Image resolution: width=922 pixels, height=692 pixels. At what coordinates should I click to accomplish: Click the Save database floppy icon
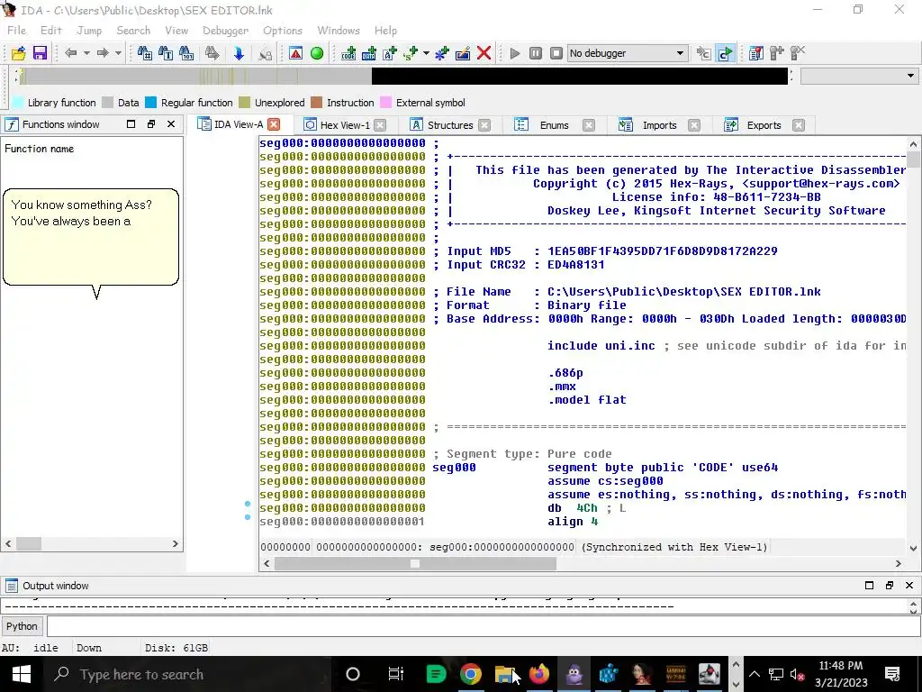point(40,53)
